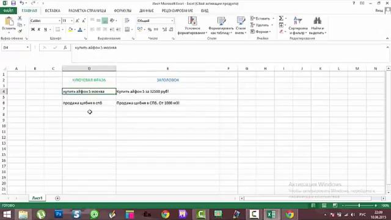The image size is (391, 220).
Task: Switch to the ДАННЫЕ tab
Action: [x=147, y=11]
